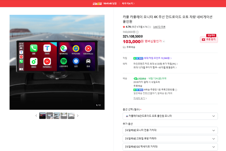Click the N+ badge beside N배송 무료교환반품
This screenshot has height=151, width=226.
pyautogui.click(x=138, y=90)
